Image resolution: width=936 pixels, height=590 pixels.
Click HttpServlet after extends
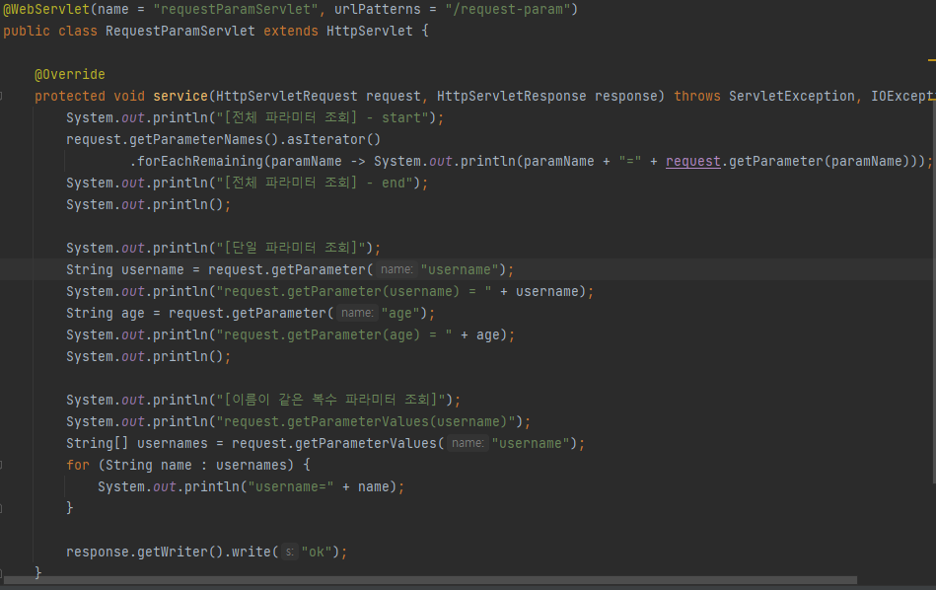coord(370,31)
